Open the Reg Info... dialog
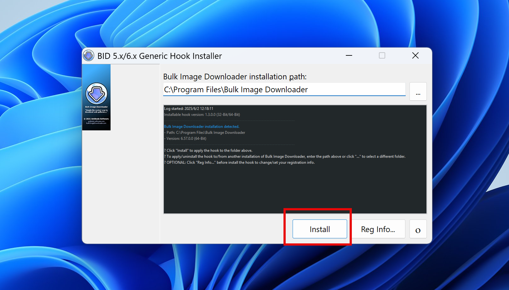Image resolution: width=509 pixels, height=290 pixels. coord(378,229)
